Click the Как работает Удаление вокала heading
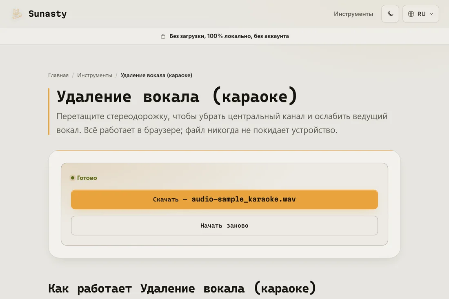Viewport: 449px width, 299px height. pyautogui.click(x=182, y=288)
